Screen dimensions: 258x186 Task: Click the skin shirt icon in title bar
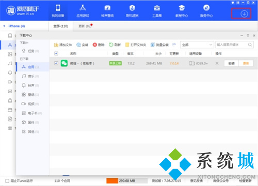point(233,3)
